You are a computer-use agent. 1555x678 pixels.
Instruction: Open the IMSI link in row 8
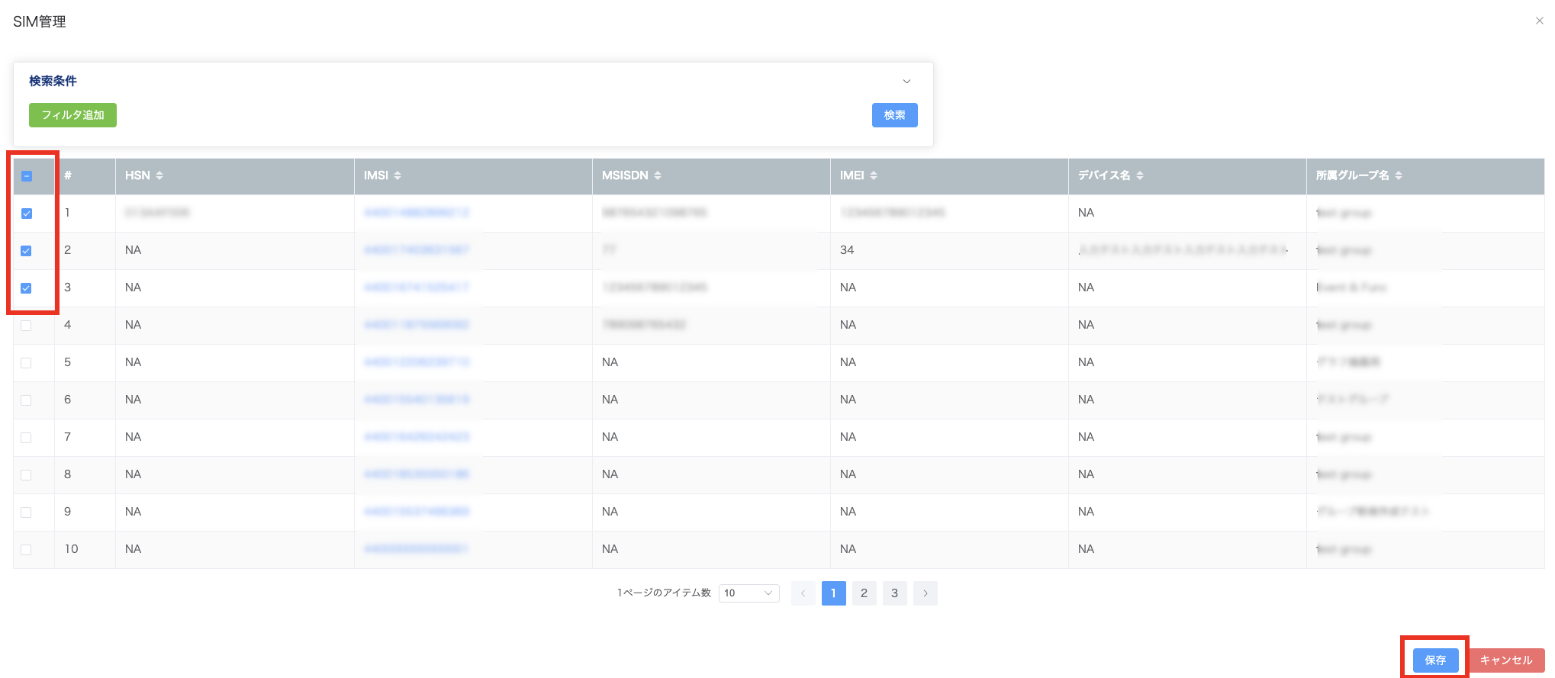417,474
